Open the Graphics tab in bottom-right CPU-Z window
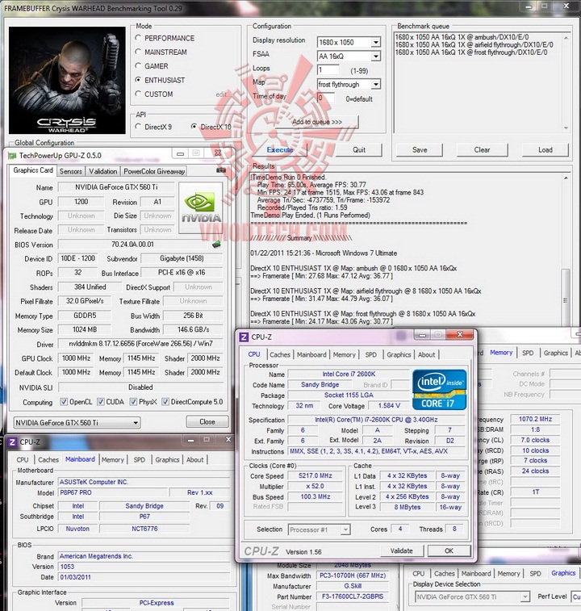Viewport: 581px width, 611px height. point(563,573)
